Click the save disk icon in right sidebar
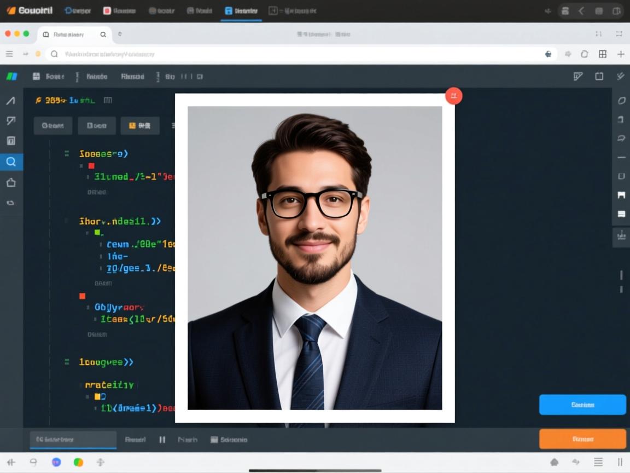This screenshot has width=630, height=473. pos(621,195)
